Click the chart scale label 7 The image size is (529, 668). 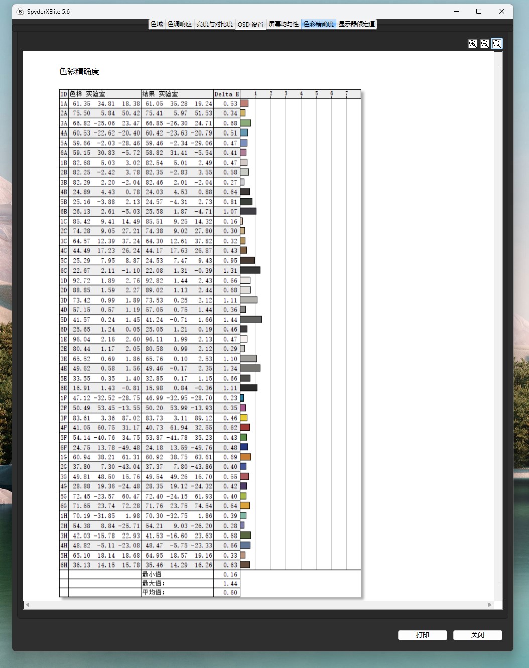(346, 94)
